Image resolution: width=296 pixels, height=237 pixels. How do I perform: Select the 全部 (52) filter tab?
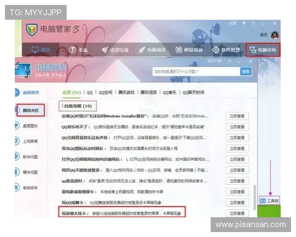(72, 92)
